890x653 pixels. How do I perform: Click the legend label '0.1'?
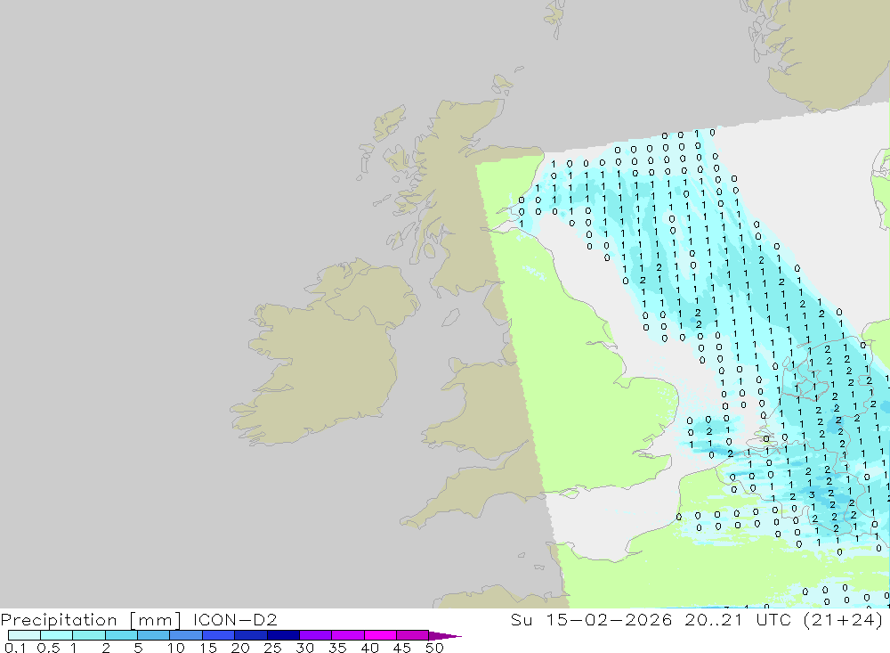[x=15, y=648]
